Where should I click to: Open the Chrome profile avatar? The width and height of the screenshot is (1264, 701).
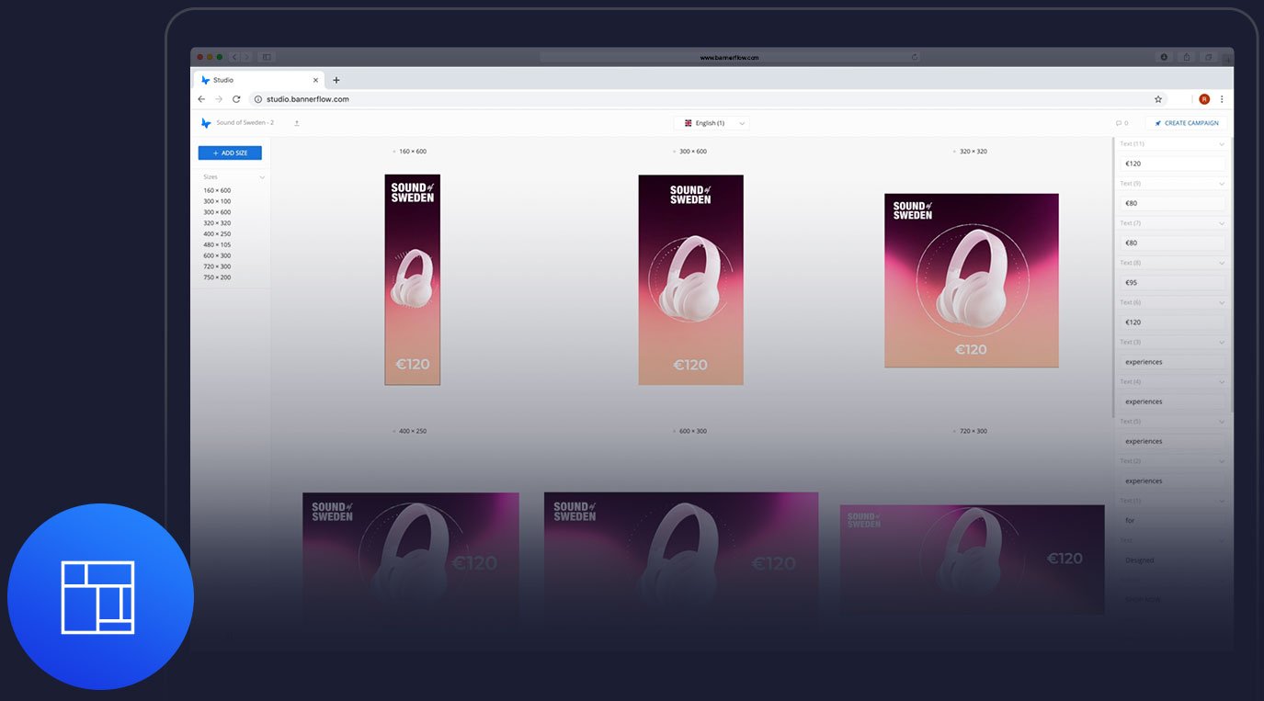click(x=1204, y=99)
